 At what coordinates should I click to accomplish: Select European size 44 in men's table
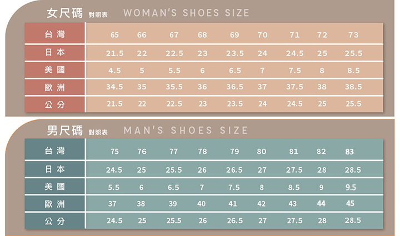click(x=321, y=203)
